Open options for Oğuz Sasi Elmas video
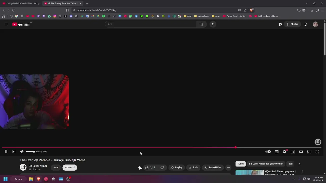 coord(302,172)
